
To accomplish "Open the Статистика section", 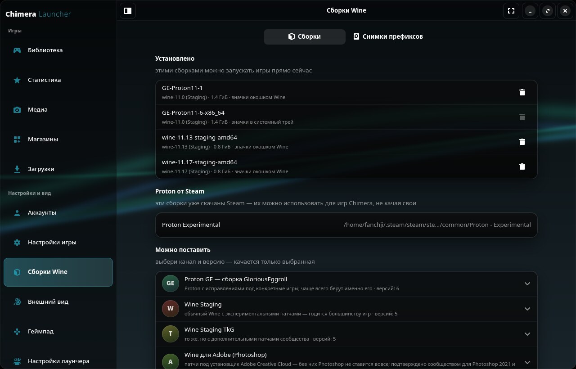I will [x=58, y=80].
